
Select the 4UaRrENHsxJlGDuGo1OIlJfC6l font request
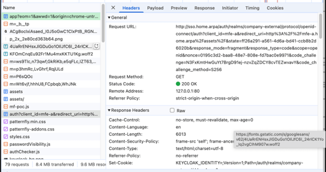51,46
